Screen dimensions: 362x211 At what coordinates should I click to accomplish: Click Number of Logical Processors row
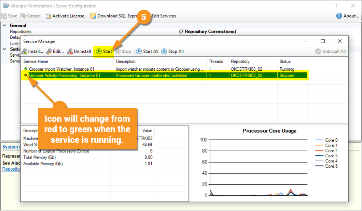[88, 151]
